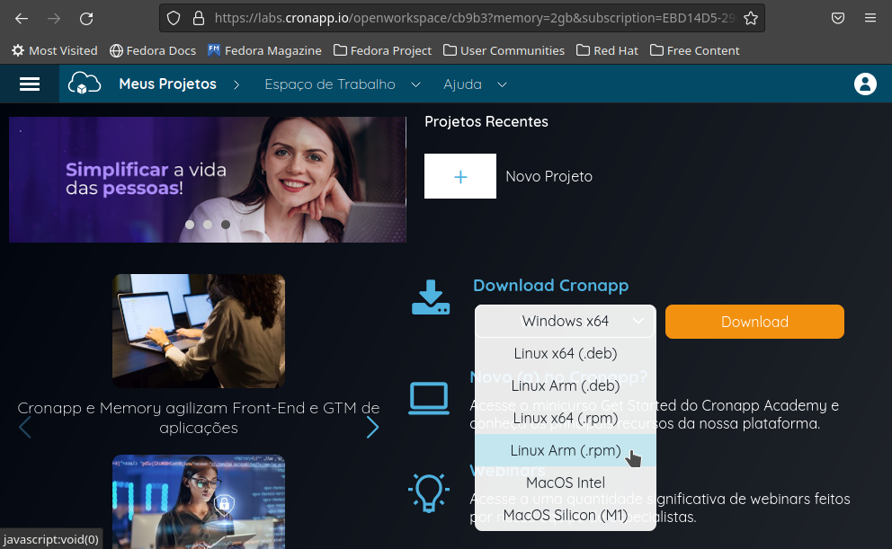Screen dimensions: 892x549
Task: Click the laptop icon for Cronapp Academy
Action: tap(429, 398)
